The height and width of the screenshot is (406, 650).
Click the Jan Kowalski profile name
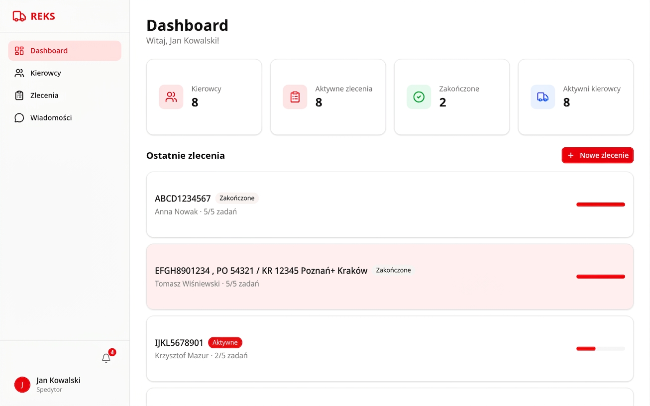[58, 380]
